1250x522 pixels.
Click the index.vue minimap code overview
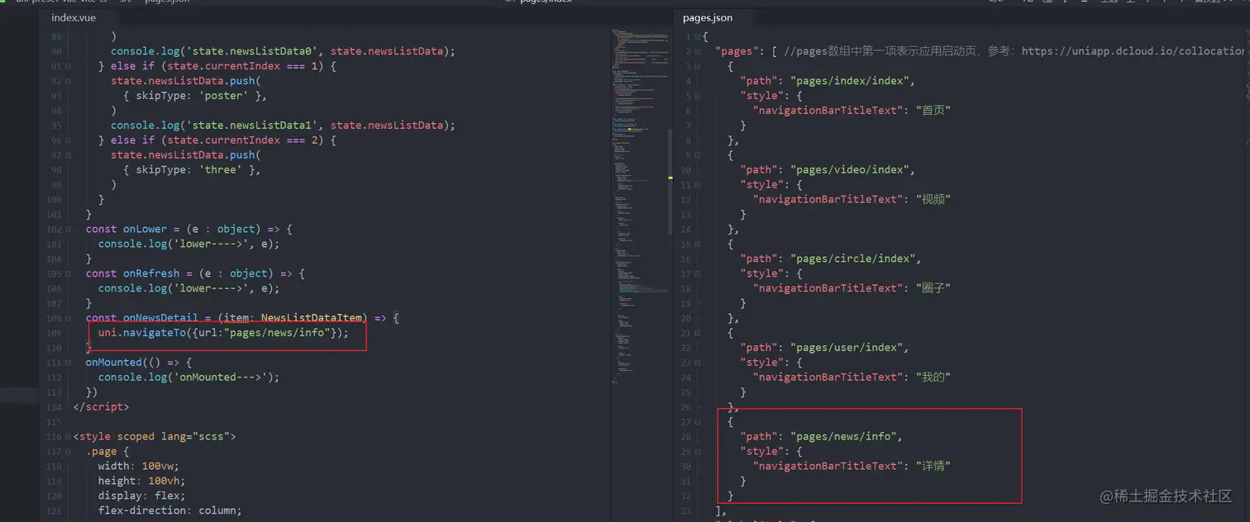640,206
